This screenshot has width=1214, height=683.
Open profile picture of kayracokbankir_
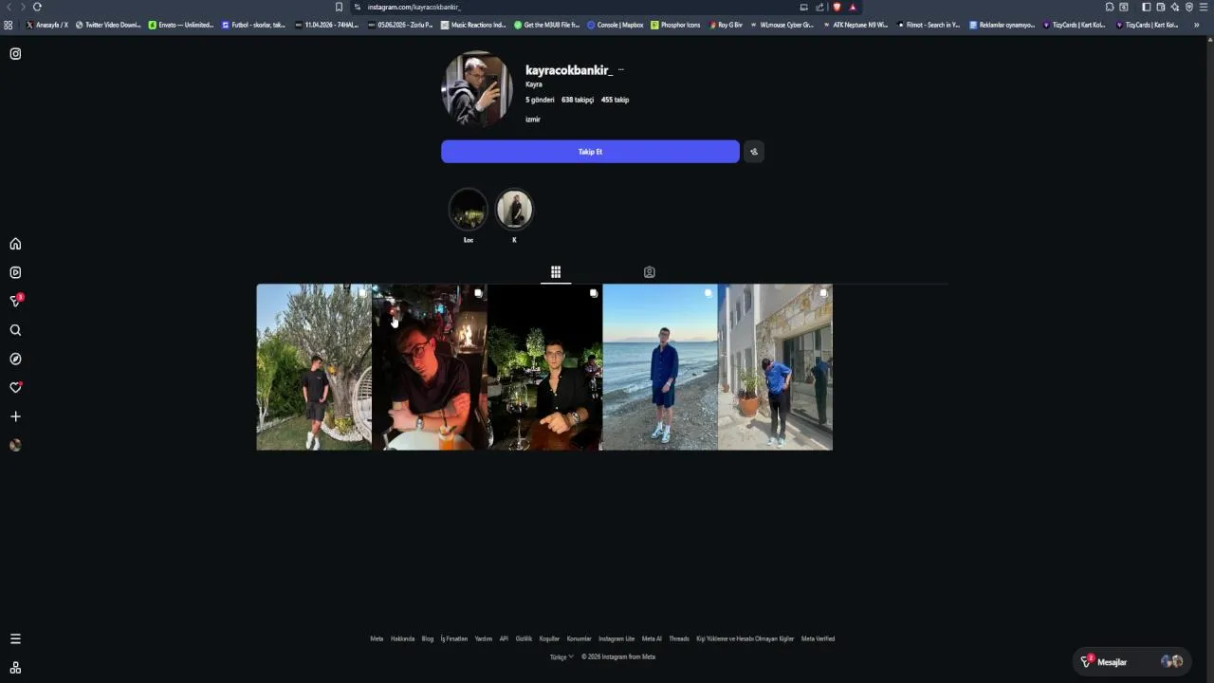477,89
